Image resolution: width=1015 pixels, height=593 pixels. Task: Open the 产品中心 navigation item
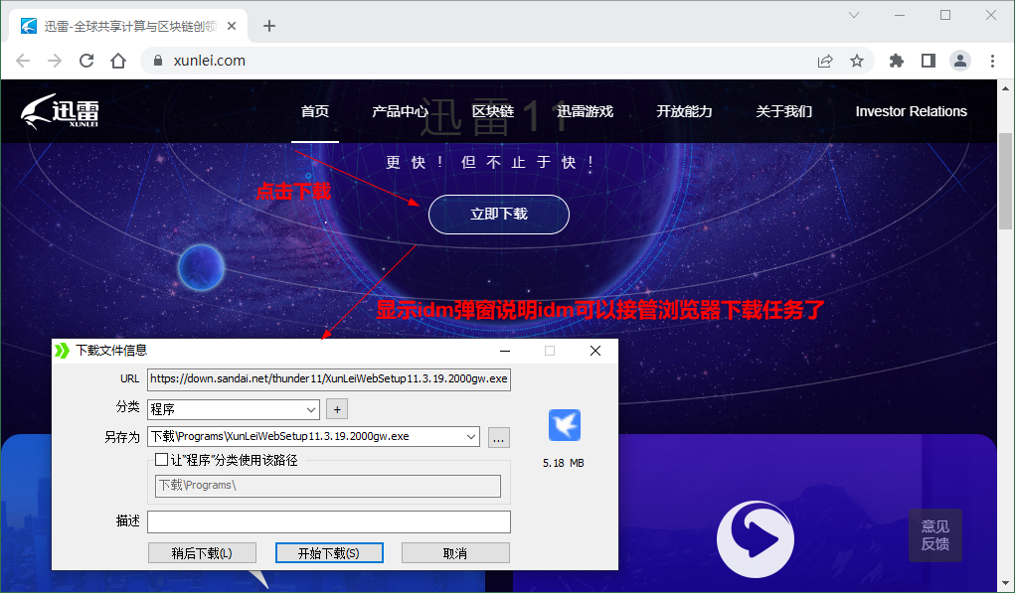(400, 111)
